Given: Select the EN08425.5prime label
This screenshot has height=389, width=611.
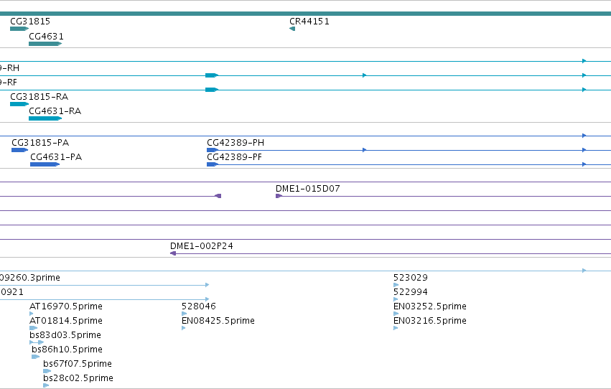Looking at the screenshot, I should point(218,321).
